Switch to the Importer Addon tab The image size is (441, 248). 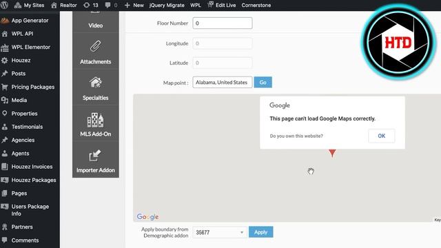click(x=96, y=160)
